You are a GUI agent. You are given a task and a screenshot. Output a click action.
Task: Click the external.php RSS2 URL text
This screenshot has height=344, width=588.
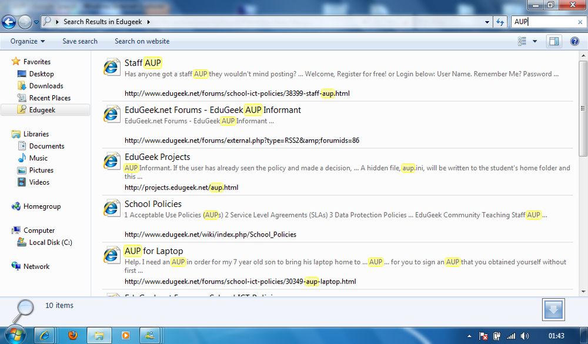tap(242, 141)
